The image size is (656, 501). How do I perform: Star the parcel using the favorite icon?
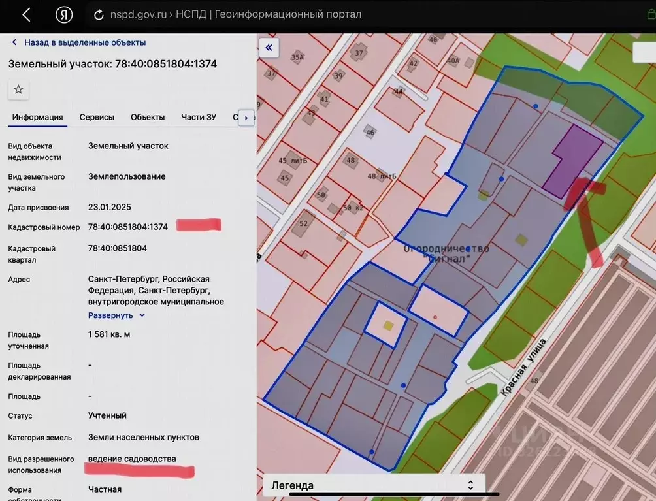pos(18,89)
